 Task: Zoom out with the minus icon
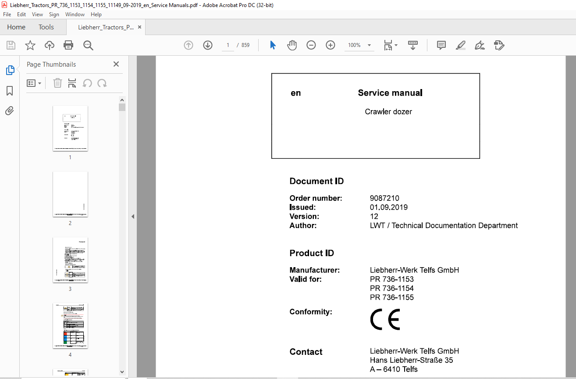311,45
